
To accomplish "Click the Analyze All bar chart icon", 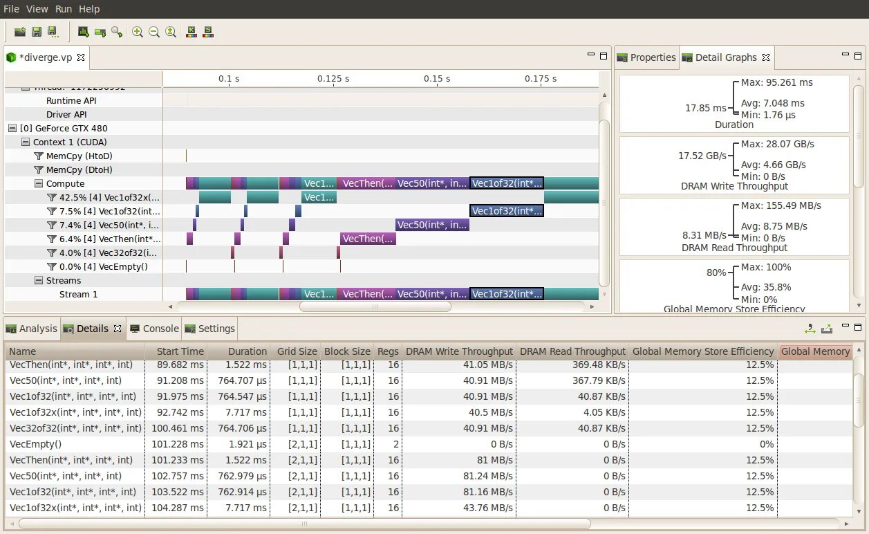I will 84,32.
